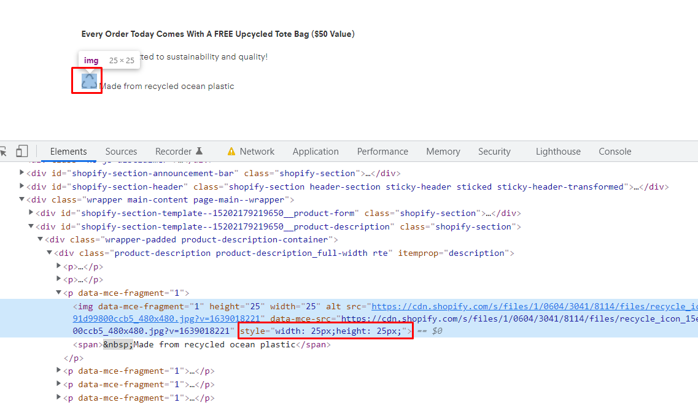Expand the product-form shopify-section div
Viewport: 698px width, 405px height.
pyautogui.click(x=32, y=214)
